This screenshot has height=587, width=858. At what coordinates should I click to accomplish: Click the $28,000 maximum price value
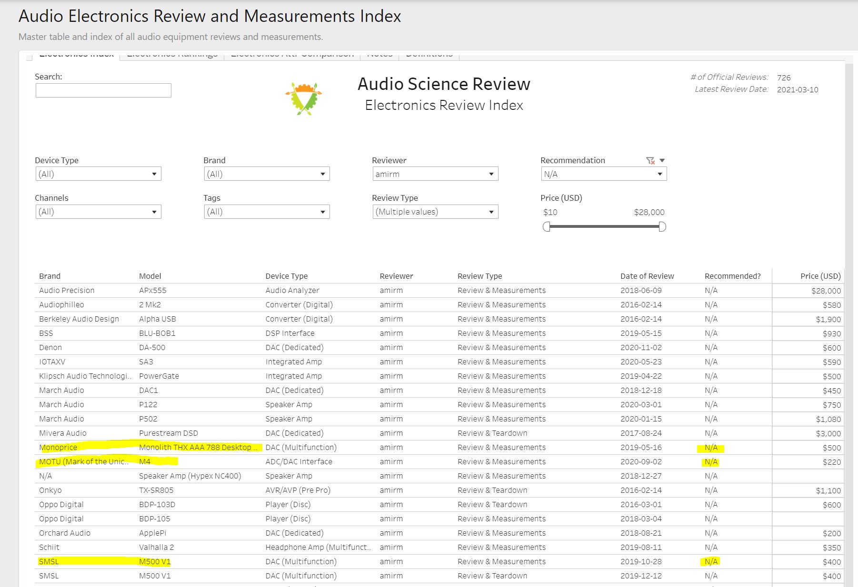pyautogui.click(x=649, y=212)
